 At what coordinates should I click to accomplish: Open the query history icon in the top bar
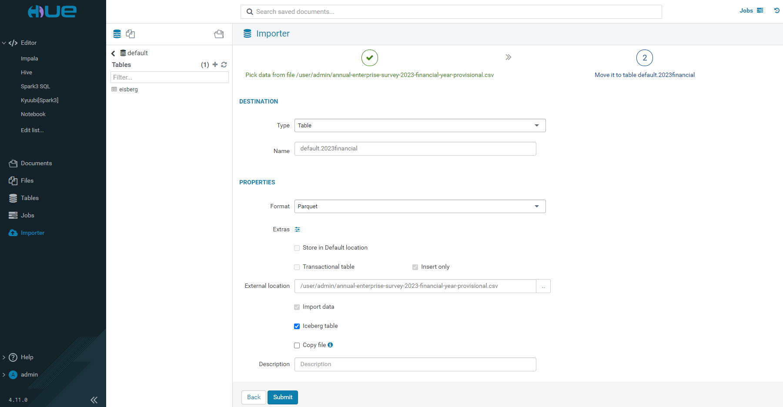pyautogui.click(x=777, y=10)
